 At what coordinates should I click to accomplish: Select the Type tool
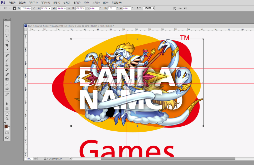[7, 99]
